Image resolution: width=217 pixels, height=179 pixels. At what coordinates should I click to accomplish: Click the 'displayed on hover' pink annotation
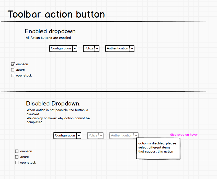[184, 135]
